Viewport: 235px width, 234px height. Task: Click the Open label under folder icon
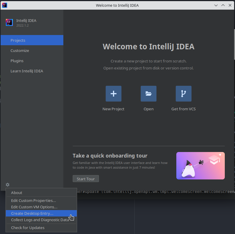click(149, 109)
